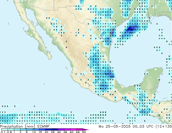The height and width of the screenshot is (133, 172).
Task: Click the dark blue precipitation maximum over the Gulf
Action: (x=131, y=29)
